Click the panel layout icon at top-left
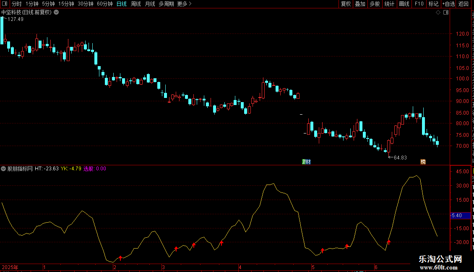Viewport: 474px width, 272px height. click(x=5, y=4)
